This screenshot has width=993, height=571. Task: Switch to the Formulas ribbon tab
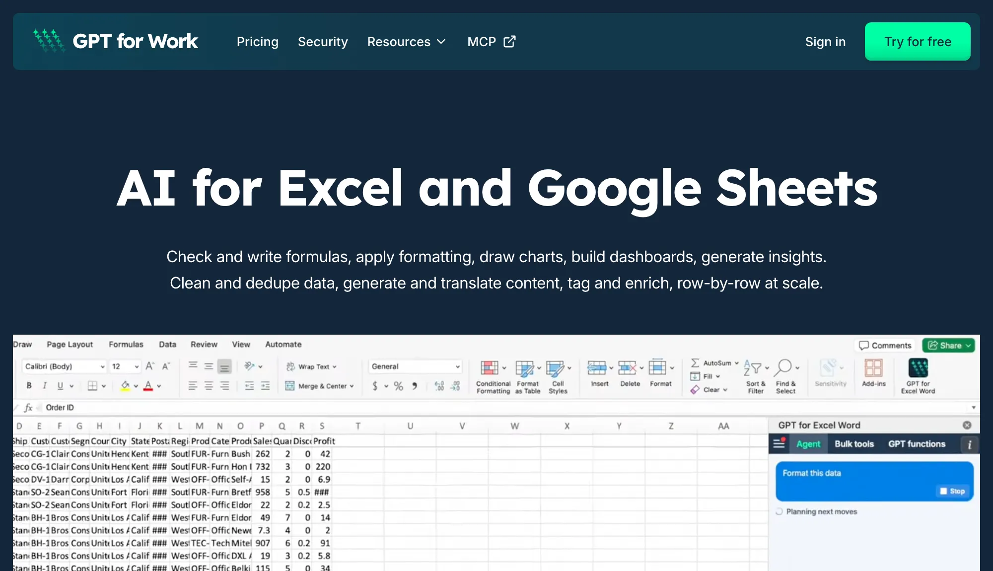(126, 344)
